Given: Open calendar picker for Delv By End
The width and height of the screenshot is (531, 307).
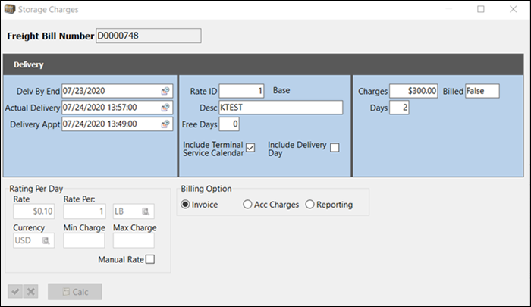Looking at the screenshot, I should (x=165, y=91).
